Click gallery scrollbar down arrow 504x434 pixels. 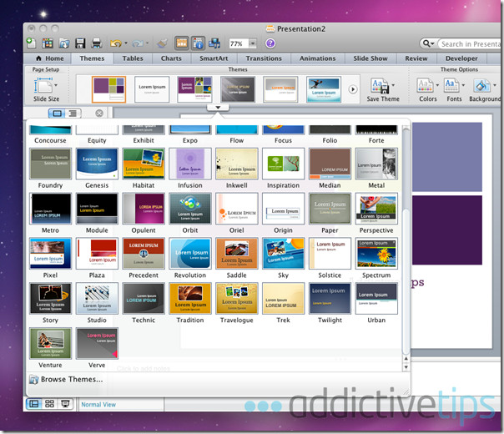click(406, 366)
